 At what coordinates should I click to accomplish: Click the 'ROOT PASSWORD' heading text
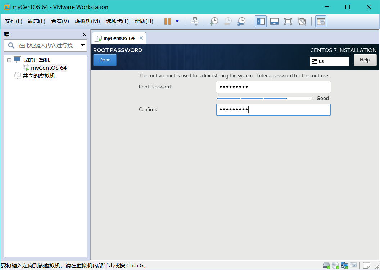point(118,50)
